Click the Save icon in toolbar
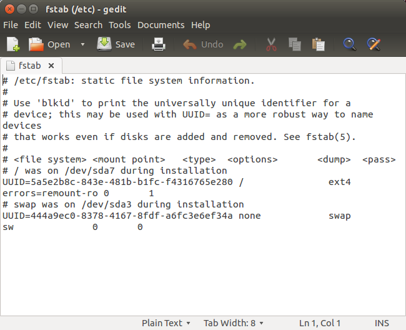Viewport: 406px width, 330px height. [x=116, y=44]
